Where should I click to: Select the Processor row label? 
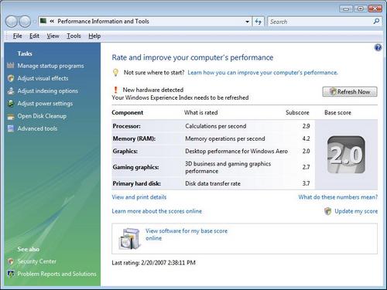click(127, 126)
